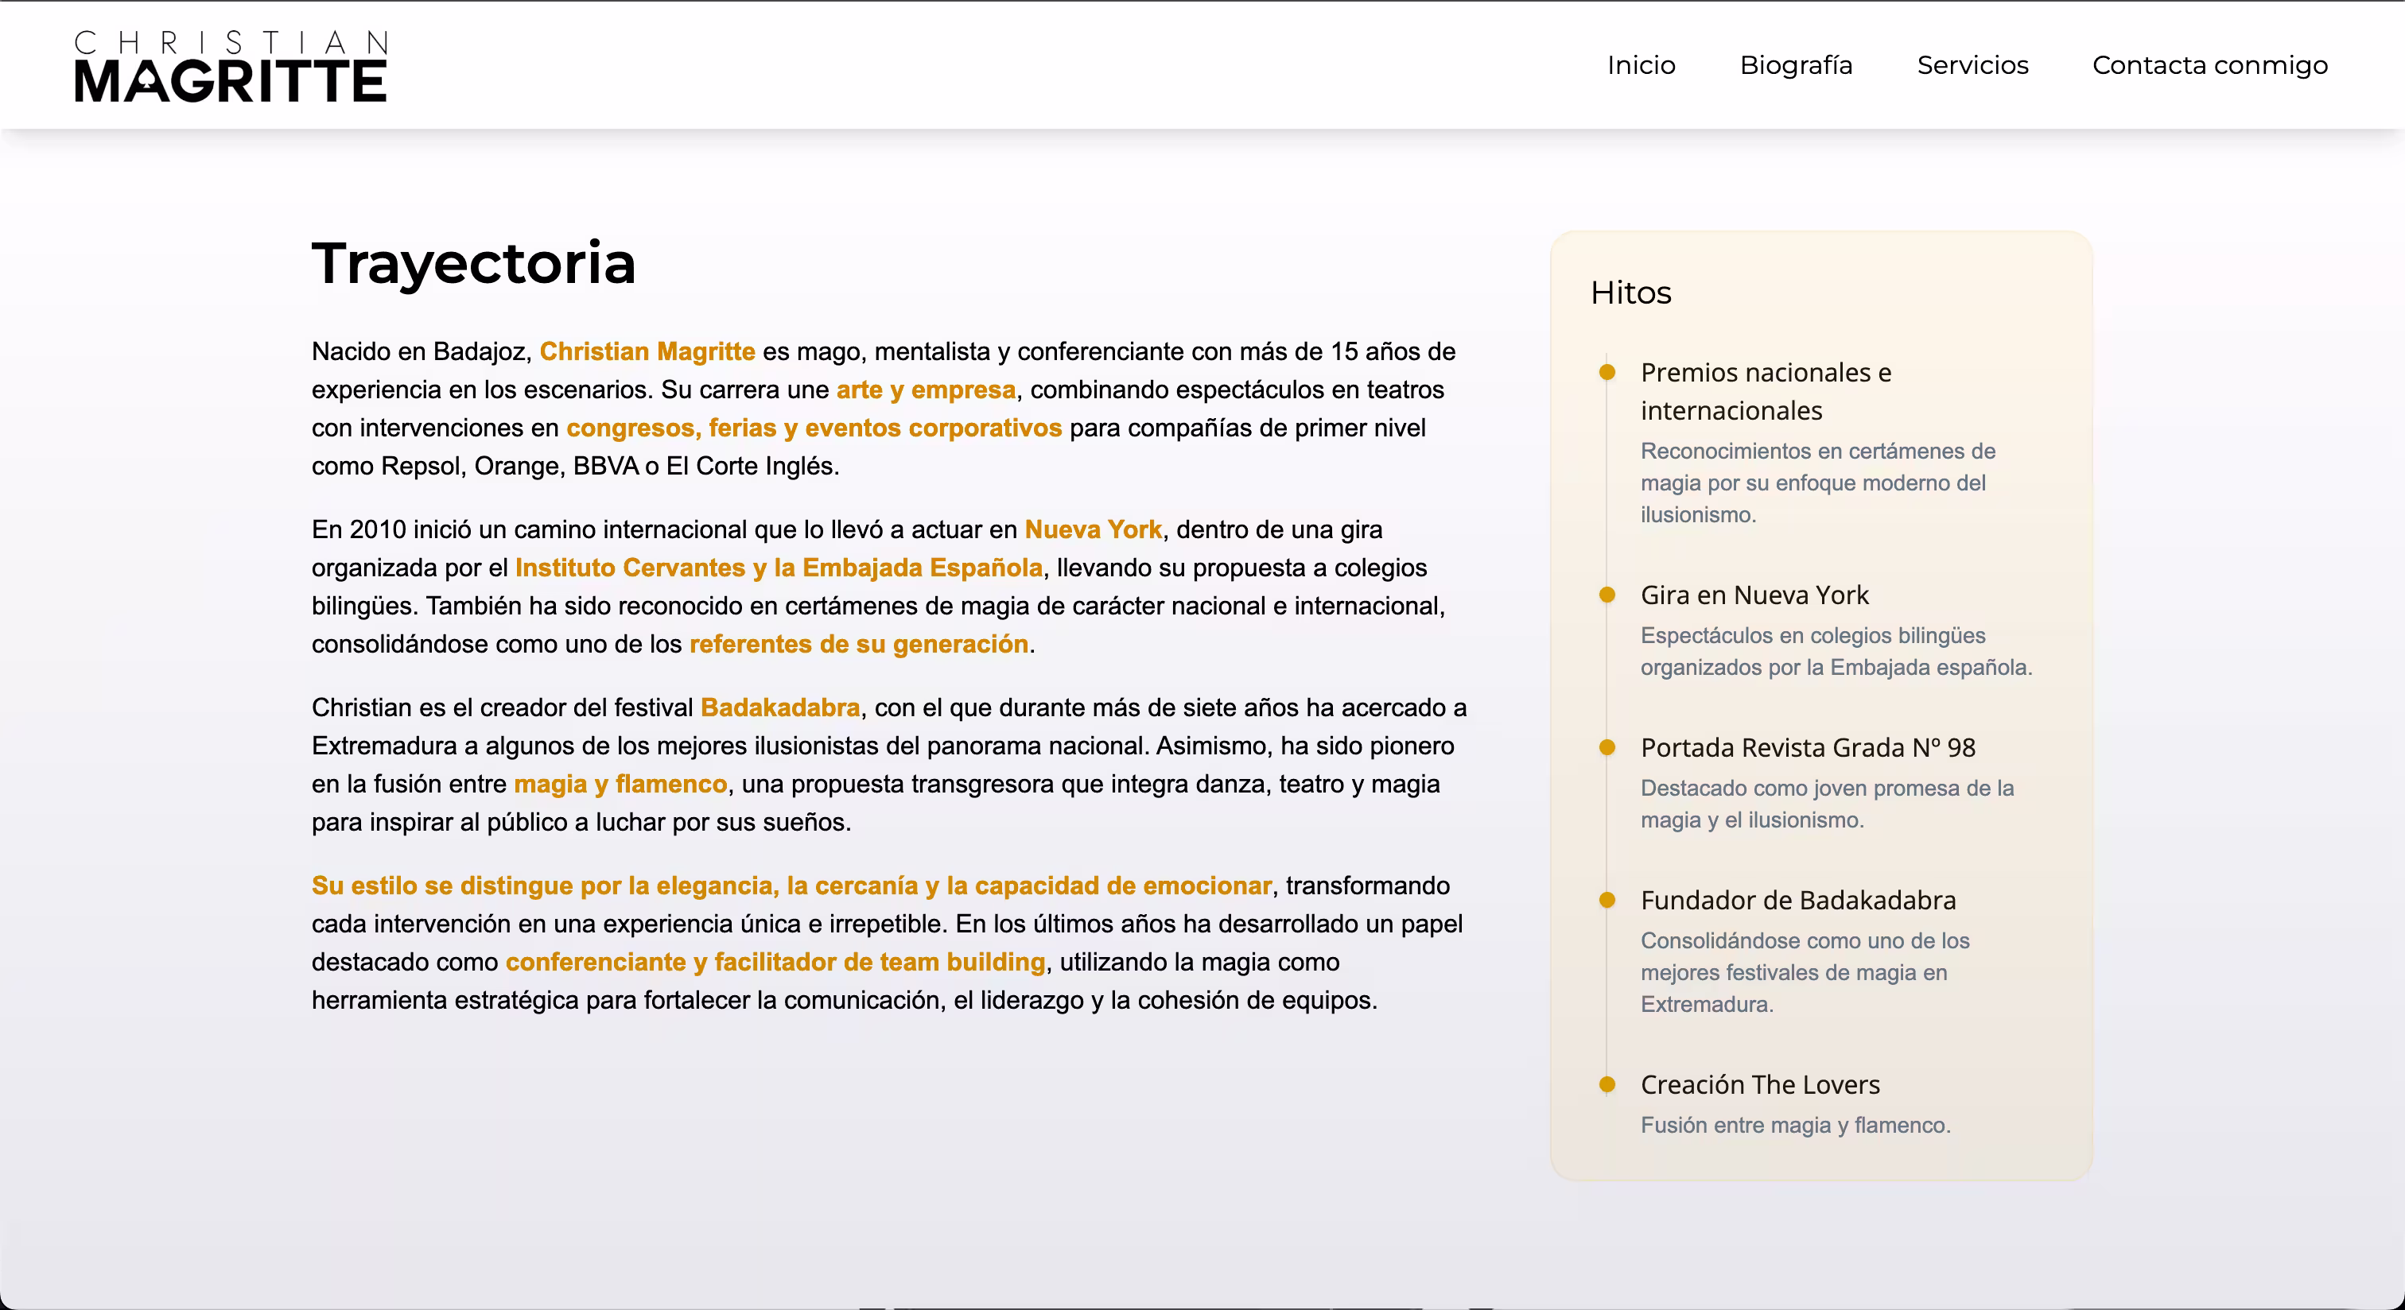This screenshot has height=1310, width=2405.
Task: Open the Servicios navigation link
Action: point(1972,65)
